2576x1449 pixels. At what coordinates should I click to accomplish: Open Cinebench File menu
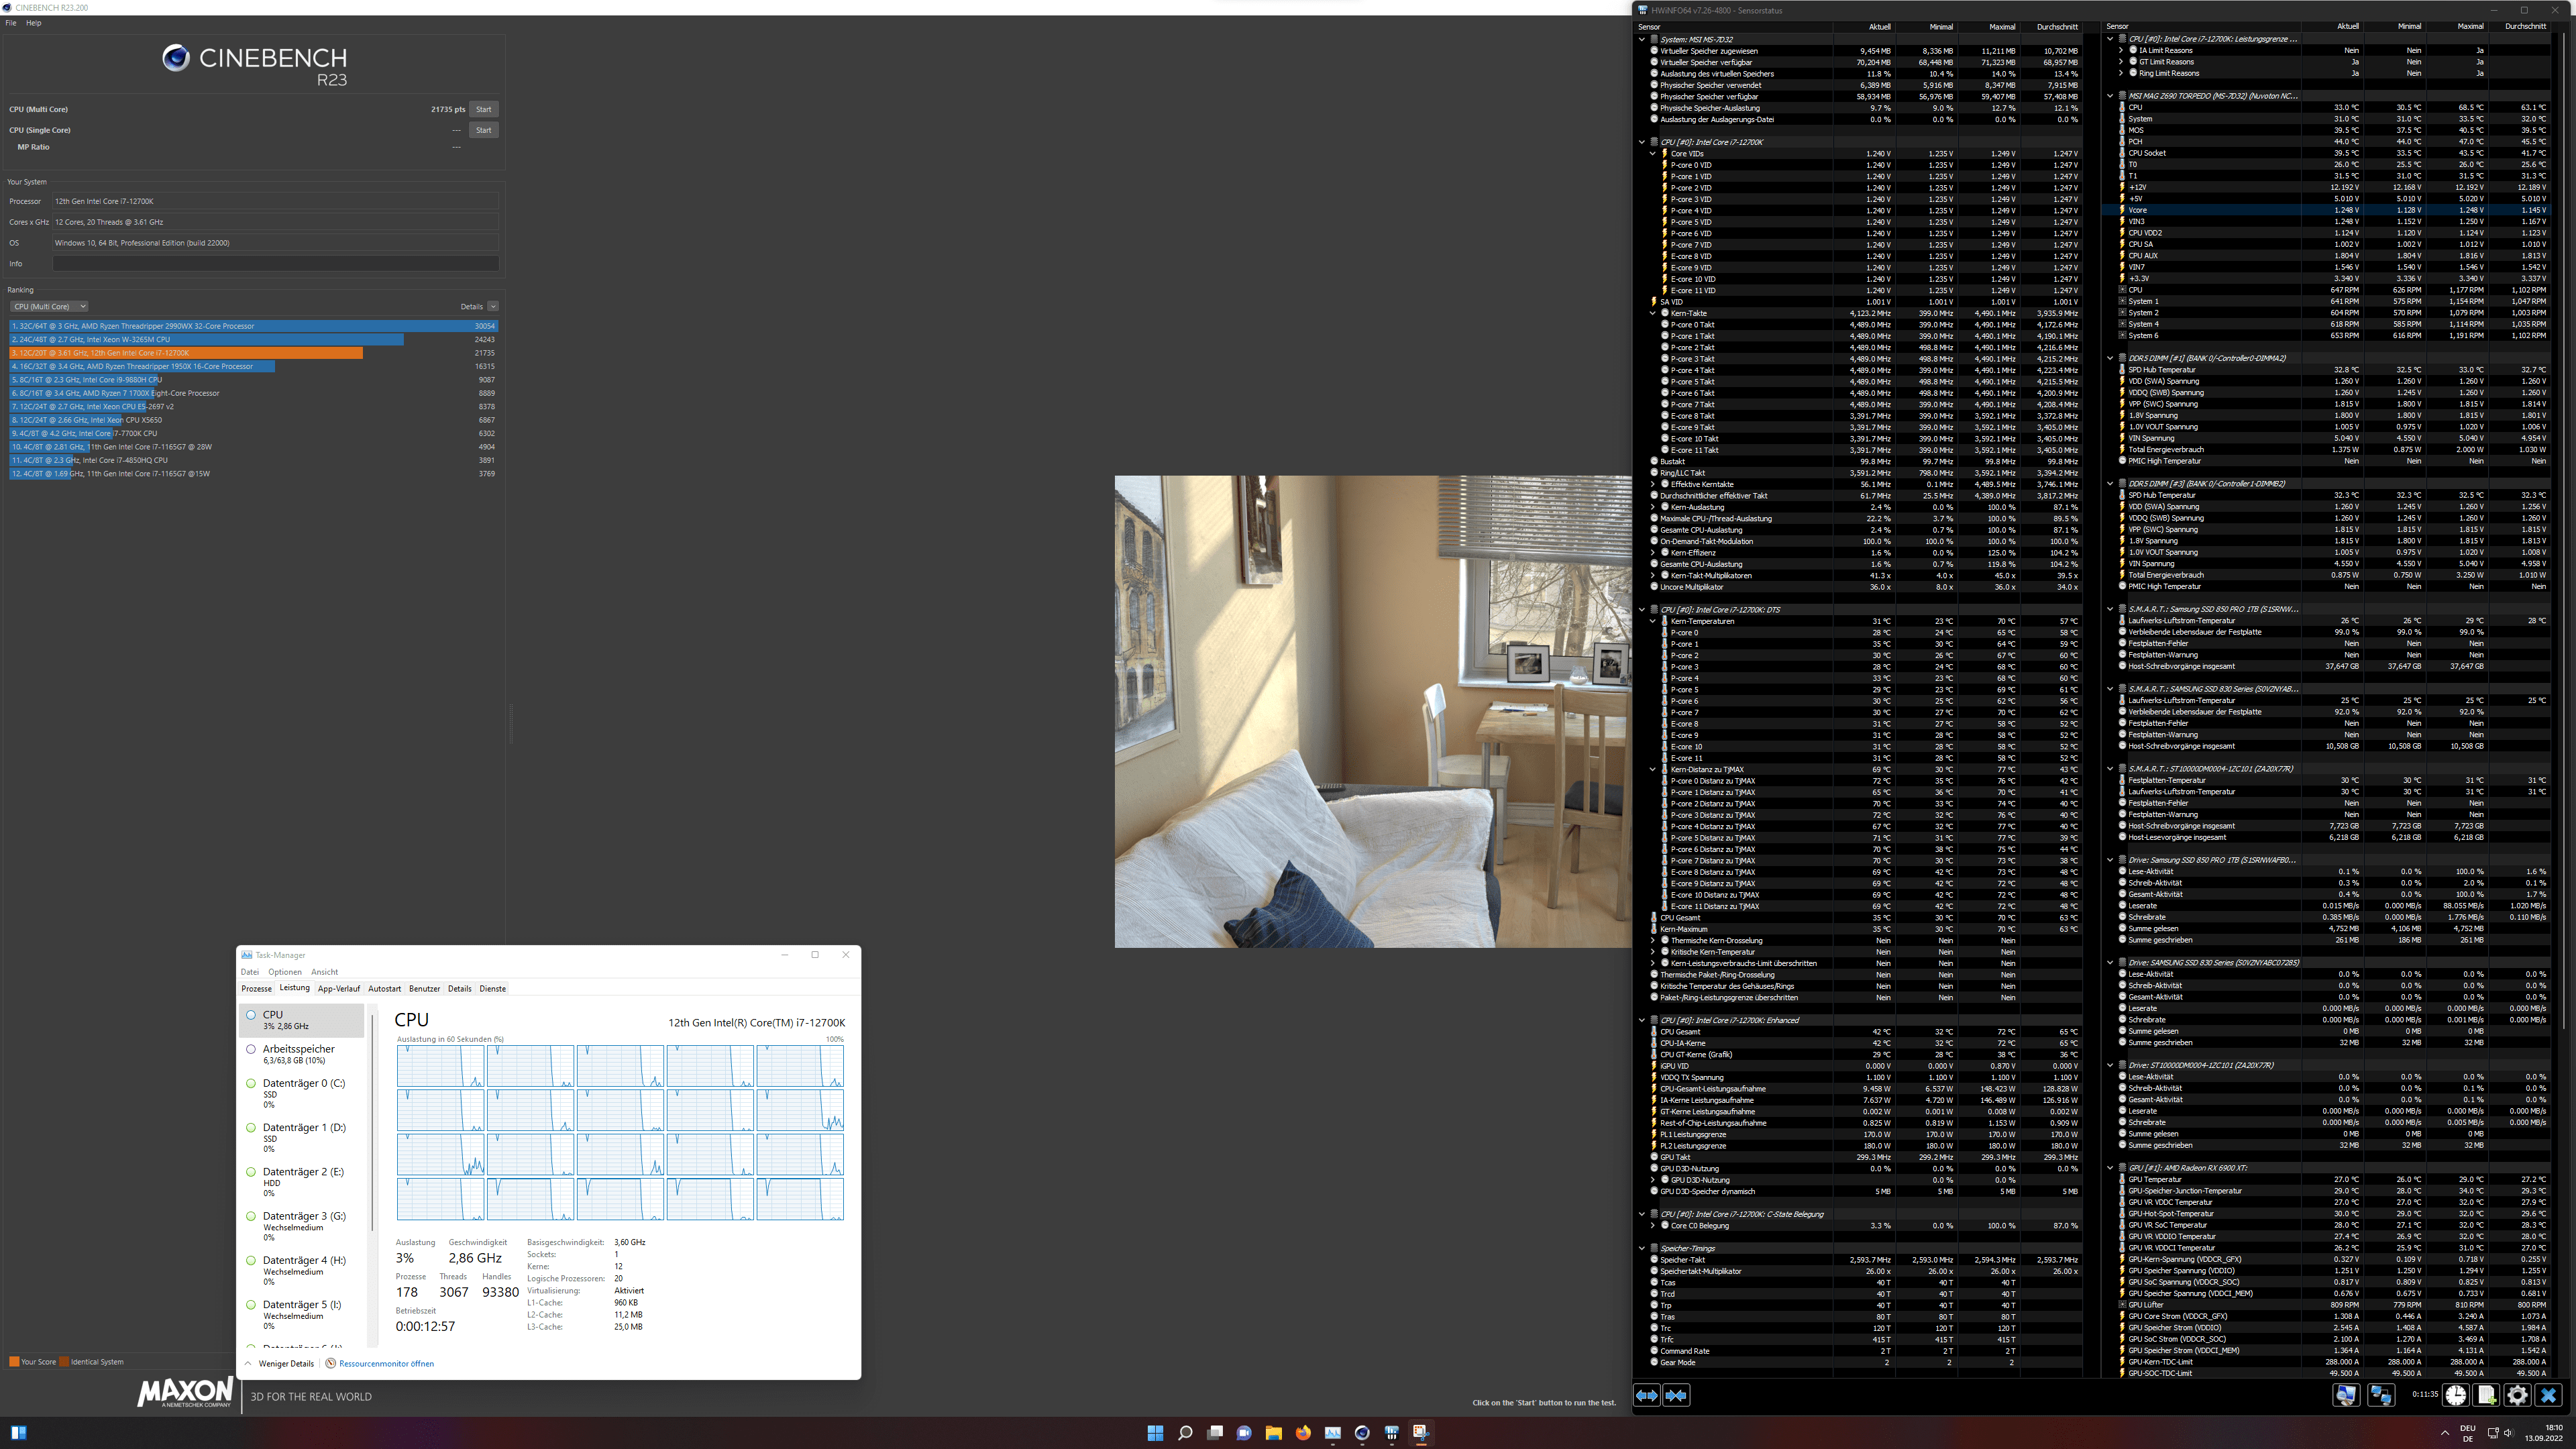point(11,23)
